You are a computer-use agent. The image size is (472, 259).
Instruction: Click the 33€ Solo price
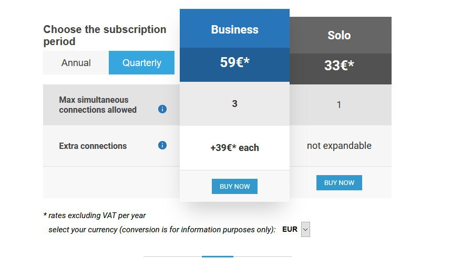[x=339, y=66]
